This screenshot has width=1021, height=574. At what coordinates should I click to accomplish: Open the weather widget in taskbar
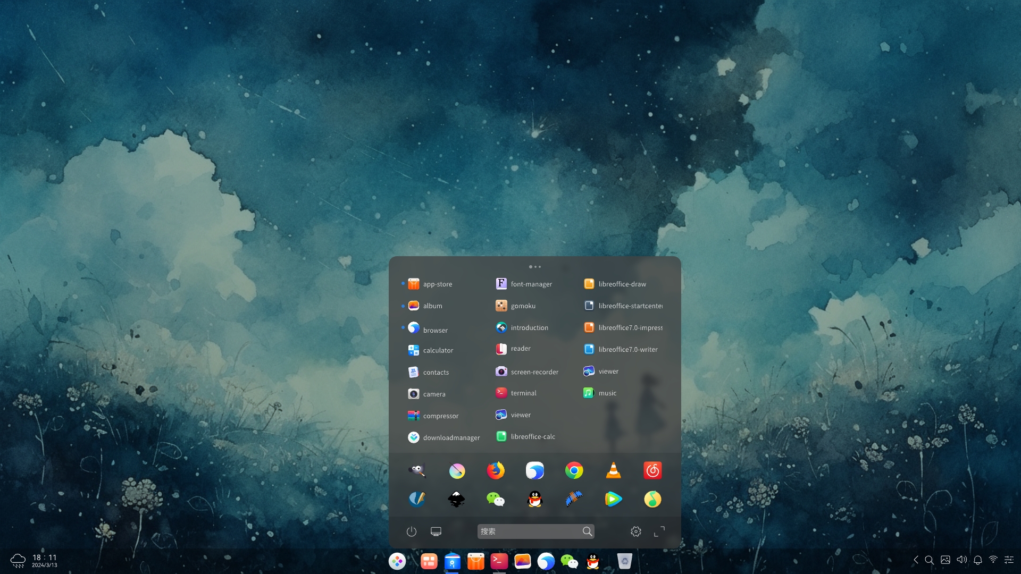(18, 561)
